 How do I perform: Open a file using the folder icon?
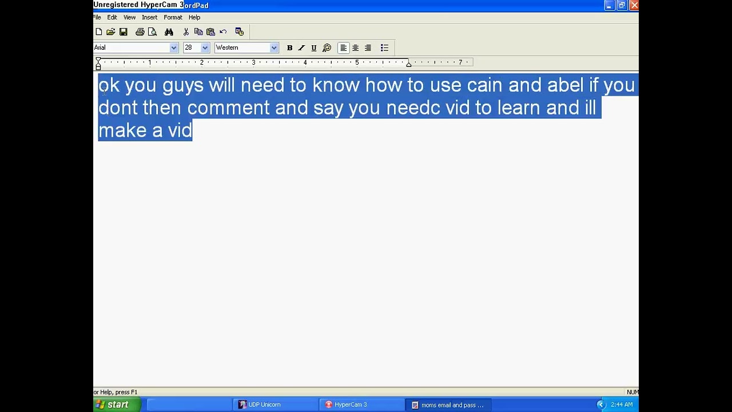coord(111,32)
